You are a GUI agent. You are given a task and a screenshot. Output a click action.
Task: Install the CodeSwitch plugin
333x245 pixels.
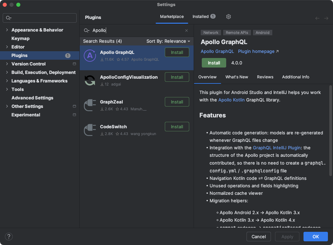pyautogui.click(x=177, y=127)
